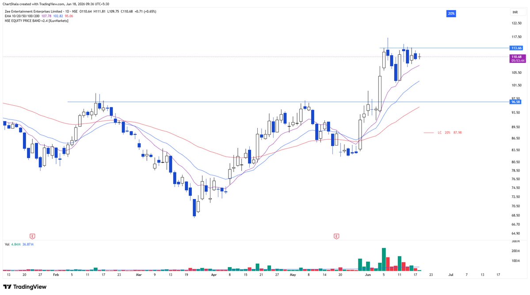The image size is (530, 295).
Task: Click the bar countdown 05:53:44
Action: click(x=518, y=61)
